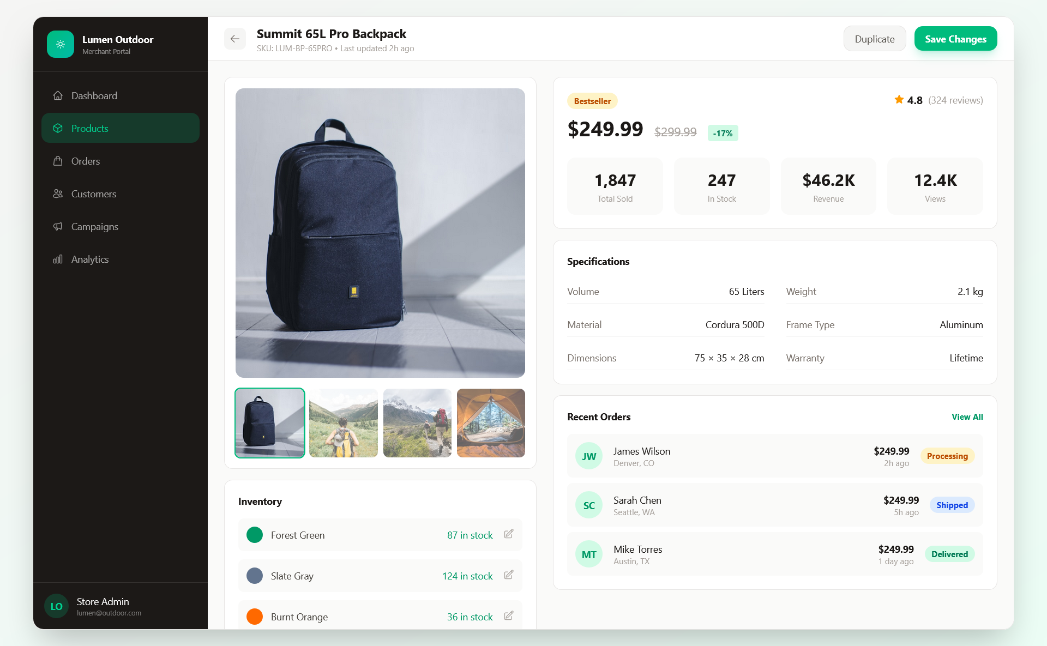The image size is (1047, 646).
Task: Edit Forest Green stock via pencil icon
Action: tap(509, 534)
